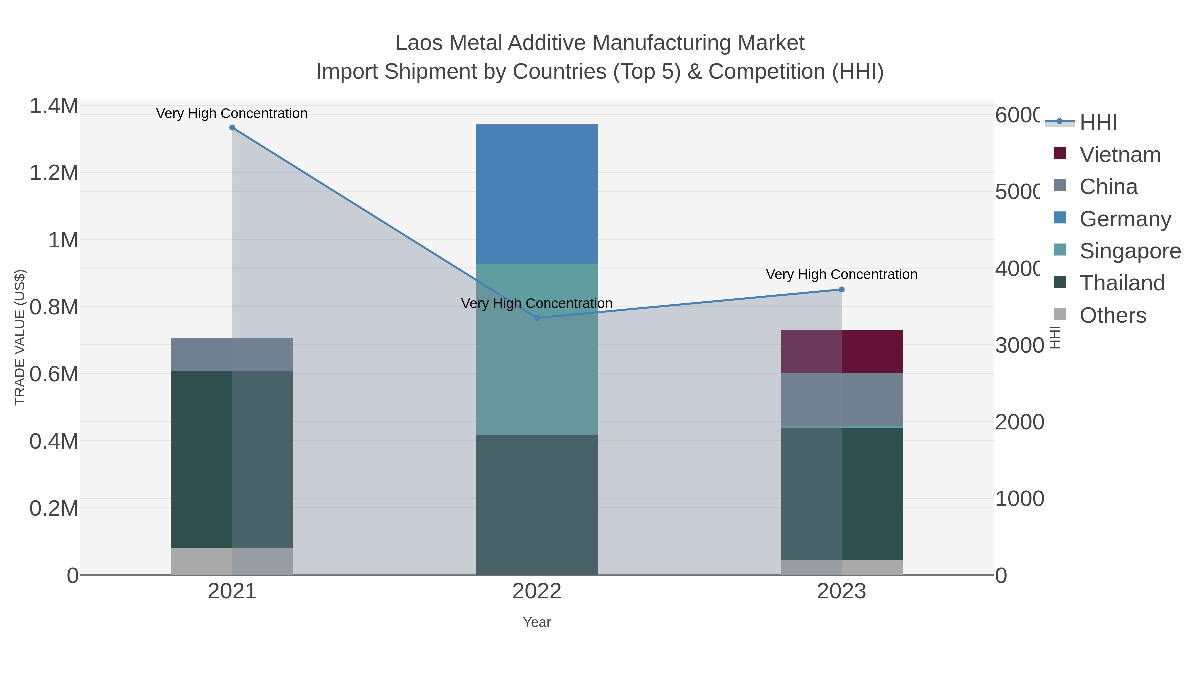Click the Year axis title
The height and width of the screenshot is (675, 1200).
point(537,622)
